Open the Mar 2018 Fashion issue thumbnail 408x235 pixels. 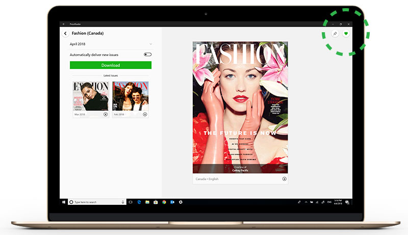coord(91,96)
